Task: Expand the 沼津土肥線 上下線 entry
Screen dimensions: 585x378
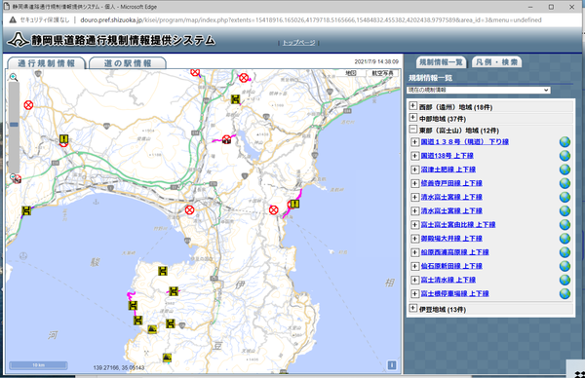Action: point(414,170)
